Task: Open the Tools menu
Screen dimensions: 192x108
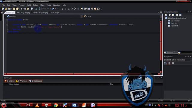Action: click(x=49, y=5)
